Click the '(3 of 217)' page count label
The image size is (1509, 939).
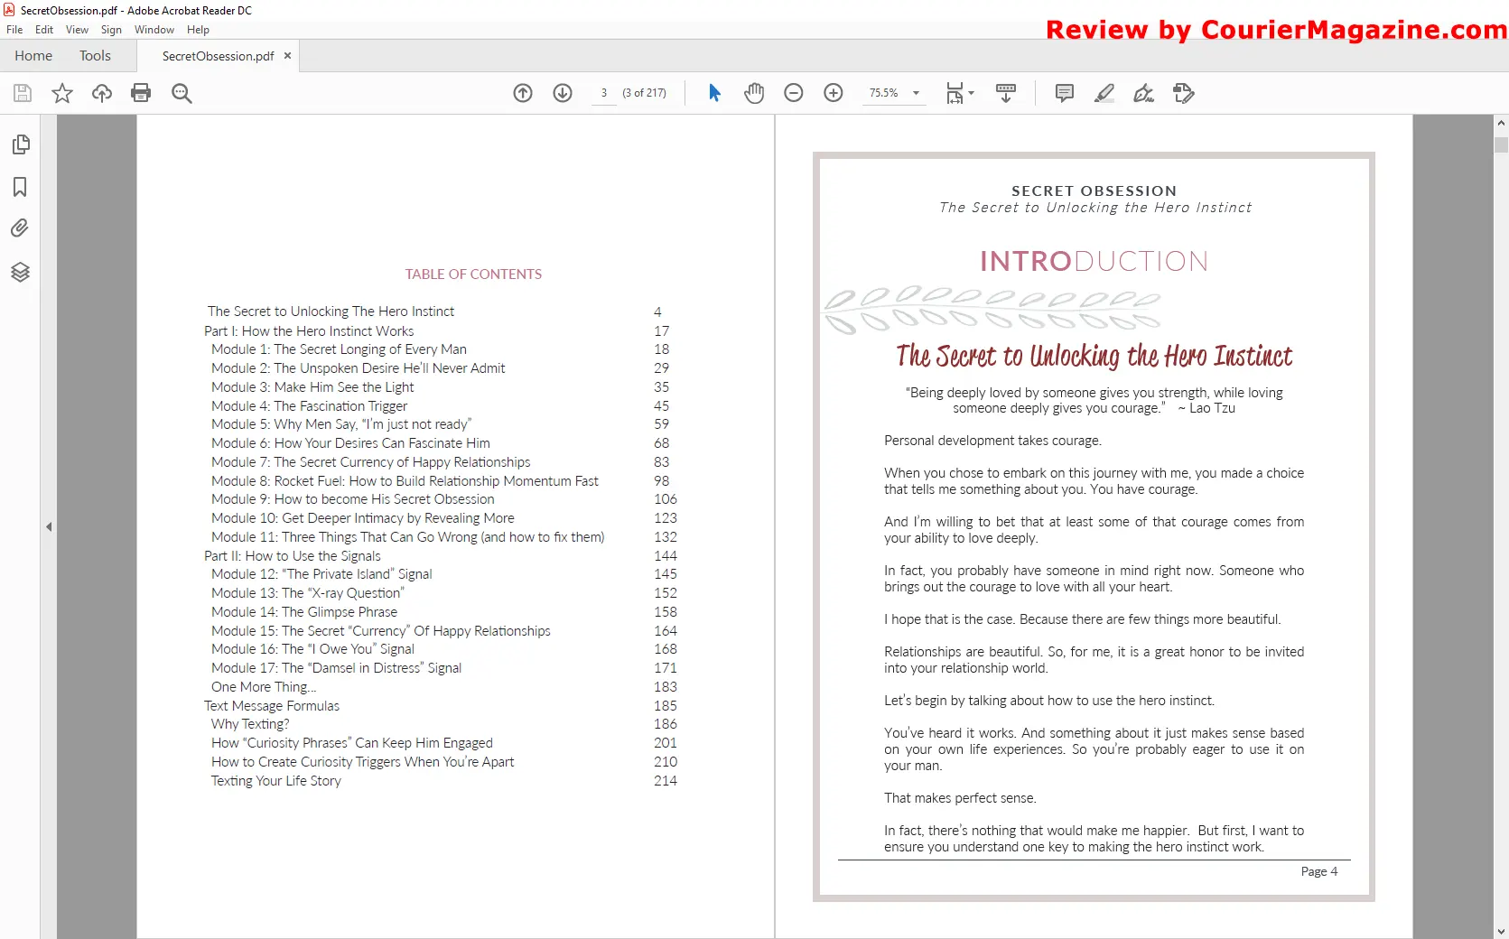[x=644, y=93]
